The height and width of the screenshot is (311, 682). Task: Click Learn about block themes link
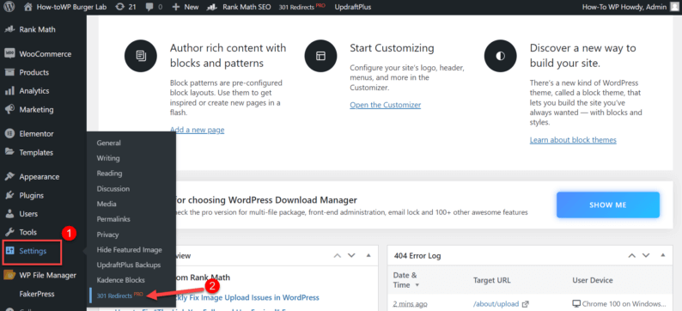[573, 140]
